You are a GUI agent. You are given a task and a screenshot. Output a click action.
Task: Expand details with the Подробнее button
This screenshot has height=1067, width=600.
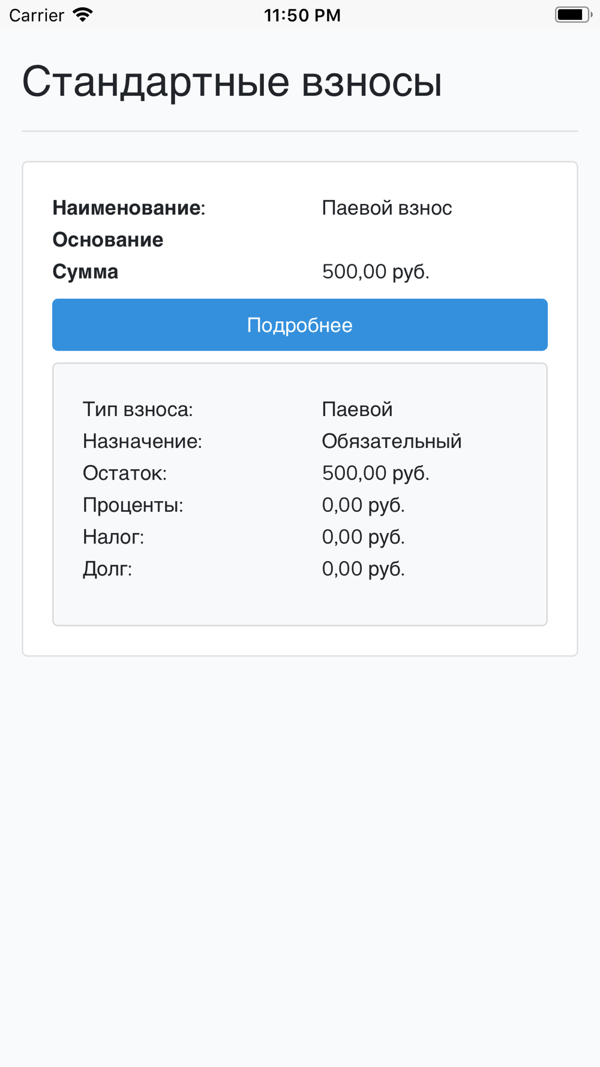coord(300,325)
